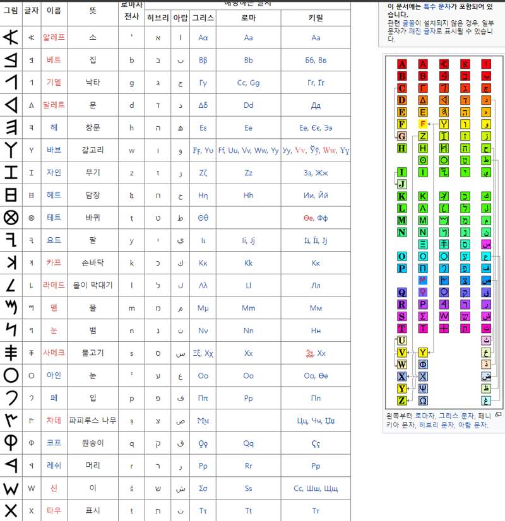505x521 pixels.
Task: Open the Y-shaped glyph image for 바브
Action: point(11,150)
